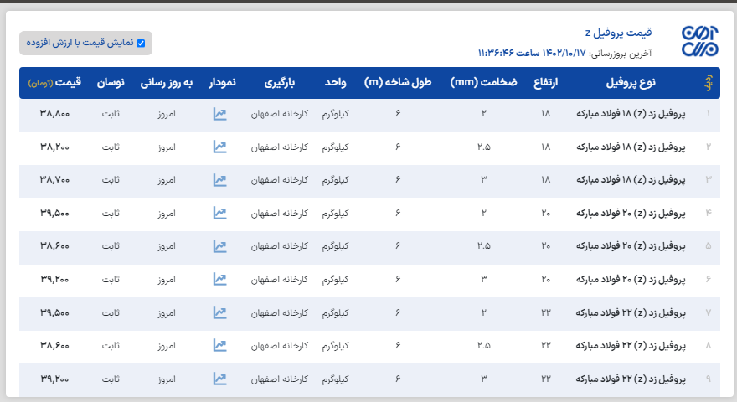Open chart icon for row 8 profile
Viewport: 737px width, 402px height.
(219, 345)
